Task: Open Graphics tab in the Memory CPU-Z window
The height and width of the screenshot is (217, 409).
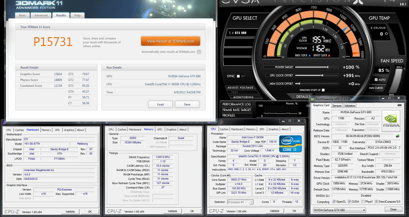Action: tap(171, 129)
